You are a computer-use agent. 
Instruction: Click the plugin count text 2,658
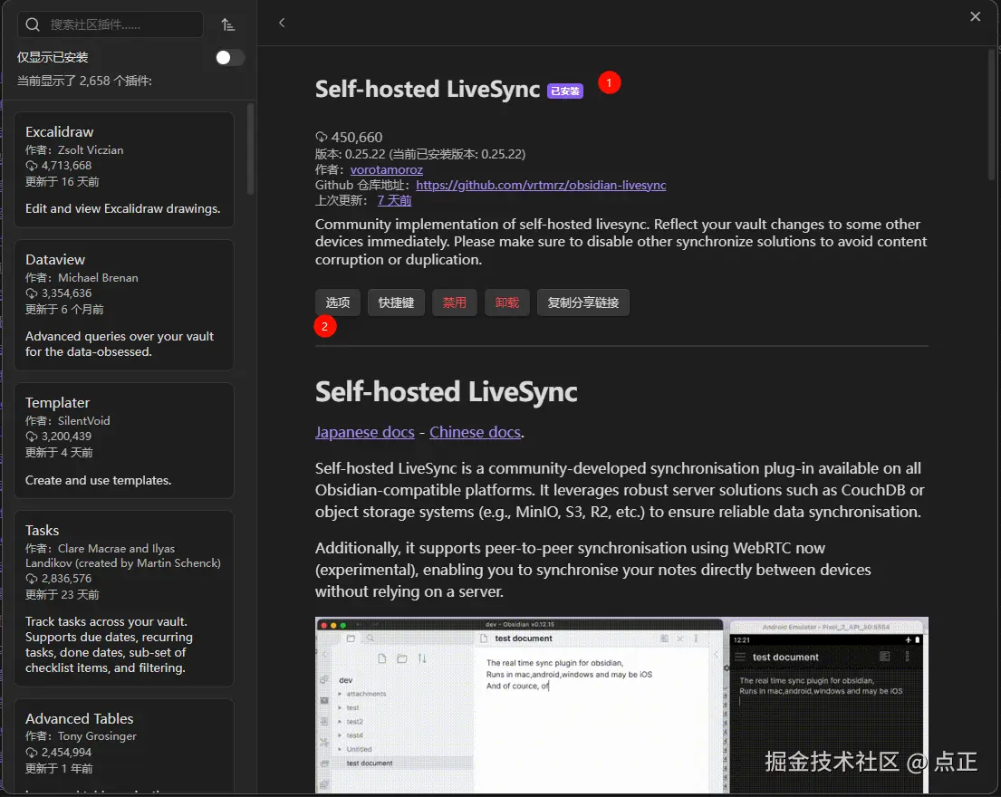[94, 81]
